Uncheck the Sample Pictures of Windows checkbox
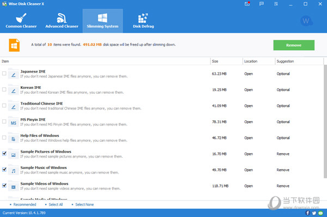 click(4, 153)
